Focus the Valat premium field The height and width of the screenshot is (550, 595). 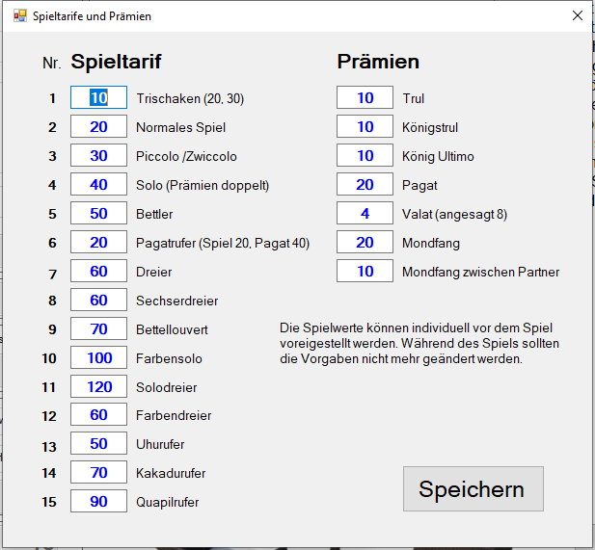365,214
